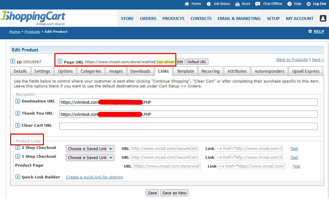Switch to the Settings tab
Screen dimensions: 329x199
tap(42, 71)
